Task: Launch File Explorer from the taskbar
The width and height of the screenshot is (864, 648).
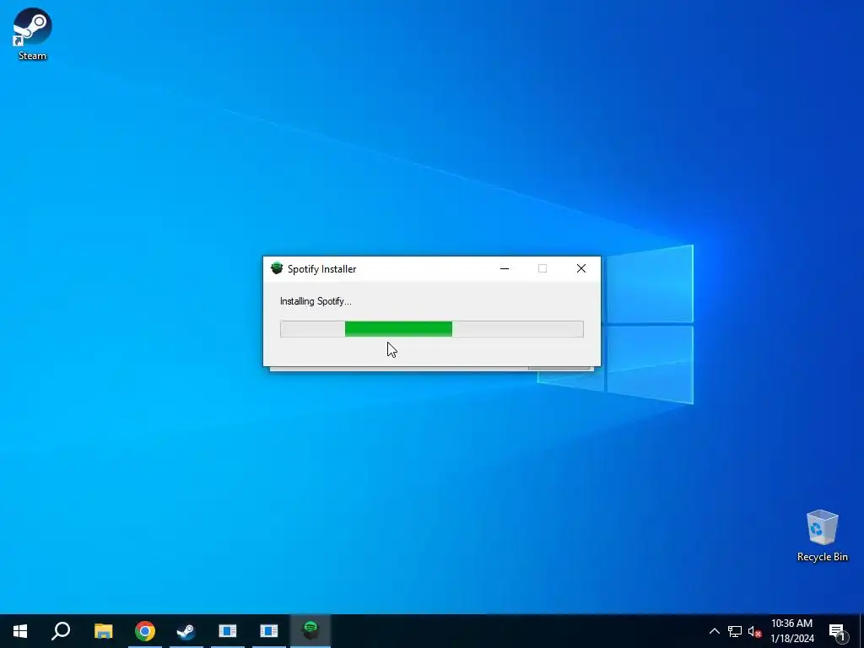Action: [103, 631]
